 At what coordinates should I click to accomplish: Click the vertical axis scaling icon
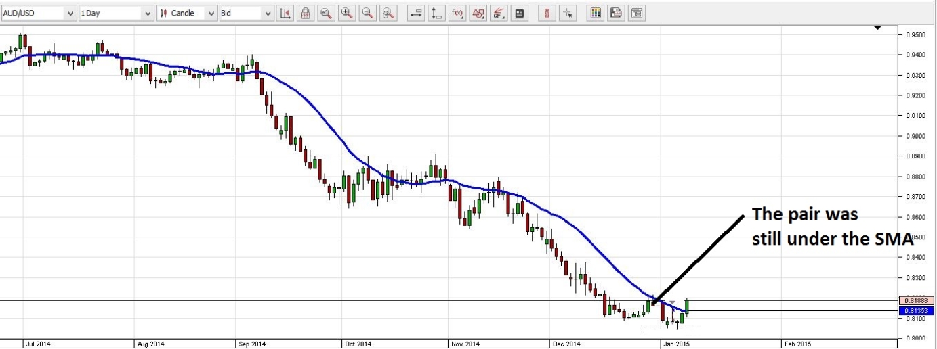pyautogui.click(x=437, y=13)
